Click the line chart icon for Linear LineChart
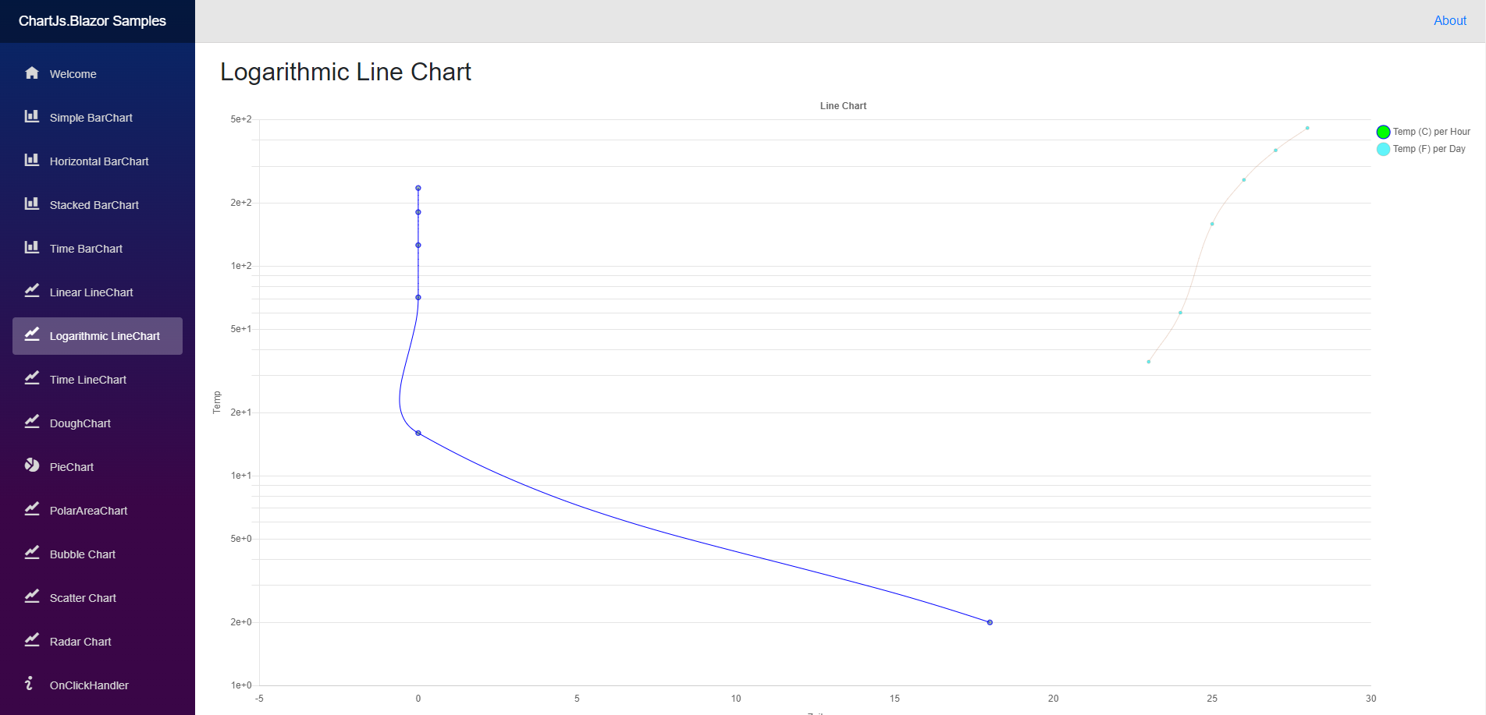1486x715 pixels. [x=32, y=292]
